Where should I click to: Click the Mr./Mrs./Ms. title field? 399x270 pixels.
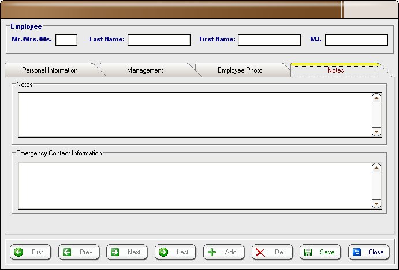click(x=66, y=40)
